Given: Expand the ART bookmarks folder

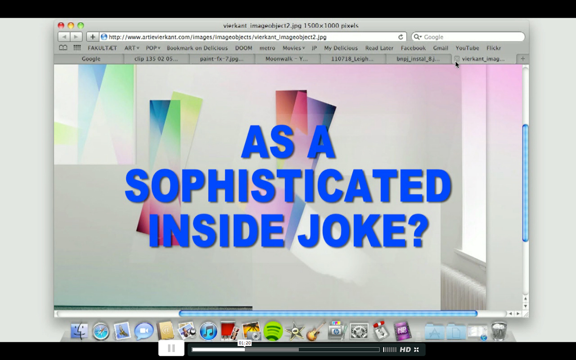Looking at the screenshot, I should point(132,48).
